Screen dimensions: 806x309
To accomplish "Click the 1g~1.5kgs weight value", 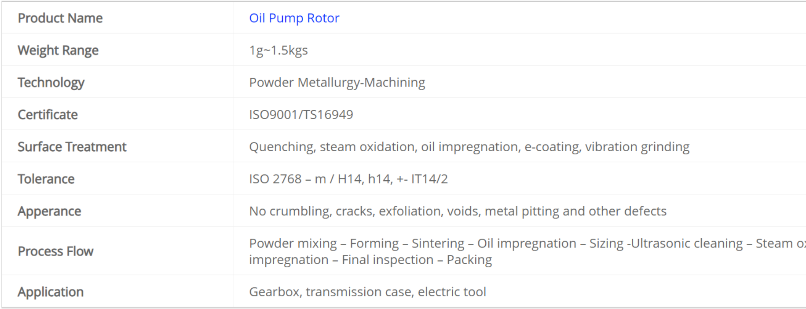I will coord(278,50).
